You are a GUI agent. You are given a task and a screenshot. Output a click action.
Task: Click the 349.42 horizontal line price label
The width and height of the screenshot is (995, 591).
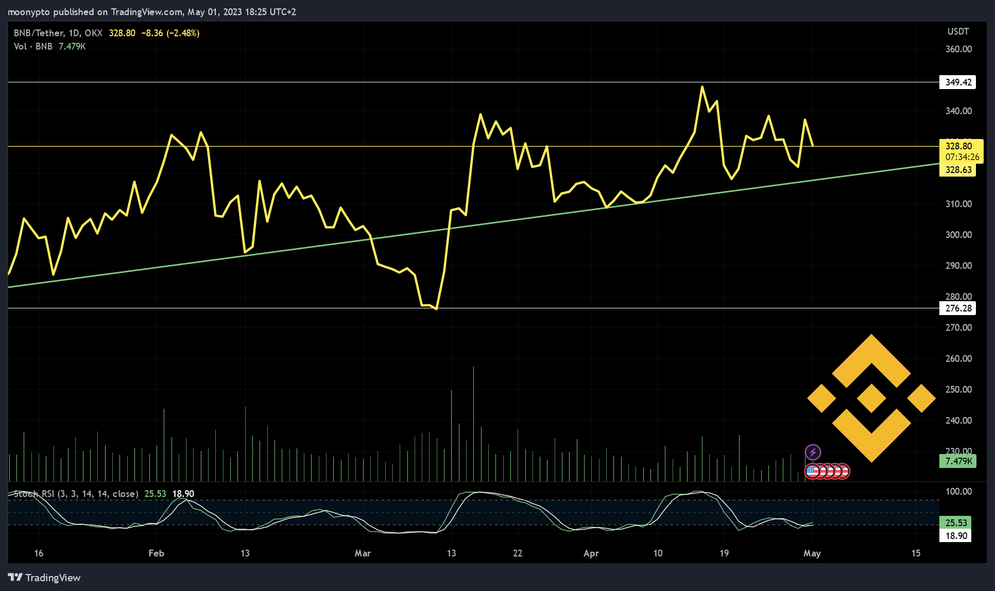(x=958, y=82)
